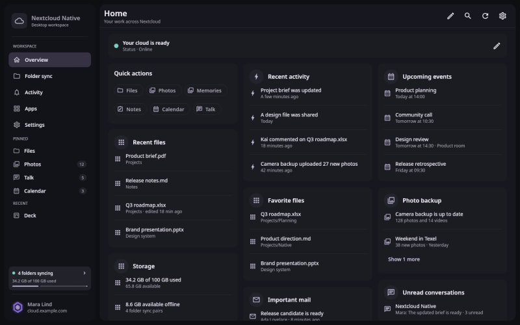Open Release candidate is ready mail

[308, 316]
